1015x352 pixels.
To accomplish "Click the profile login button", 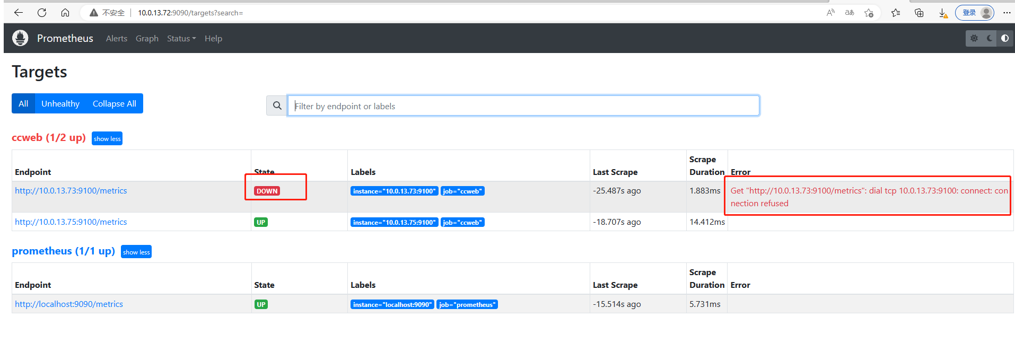I will pos(975,13).
